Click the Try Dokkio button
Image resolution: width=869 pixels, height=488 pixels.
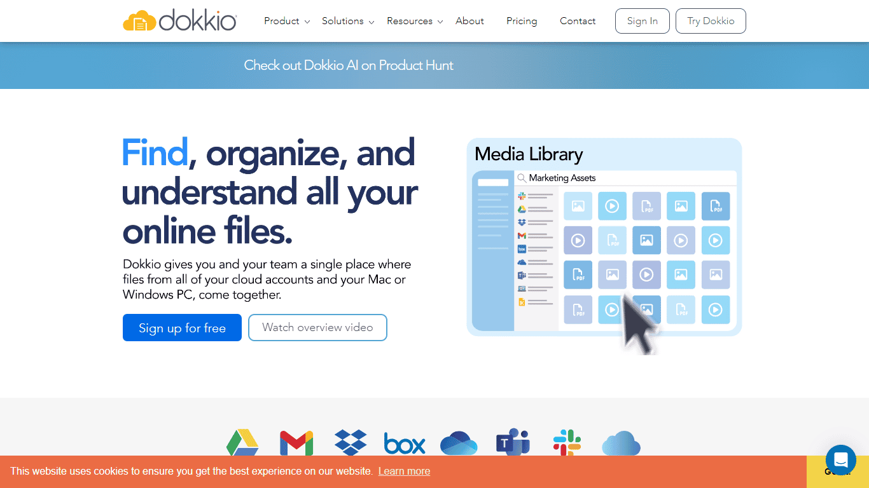tap(711, 21)
